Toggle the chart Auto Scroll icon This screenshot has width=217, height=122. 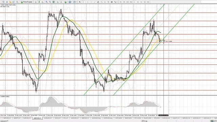click(58, 2)
